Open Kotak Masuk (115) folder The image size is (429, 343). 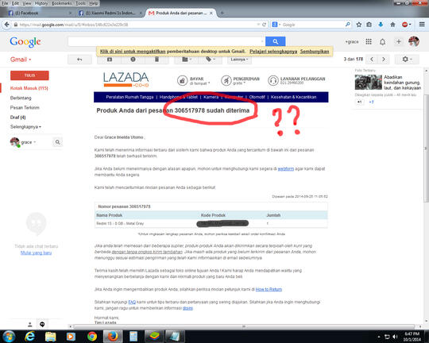tap(29, 88)
